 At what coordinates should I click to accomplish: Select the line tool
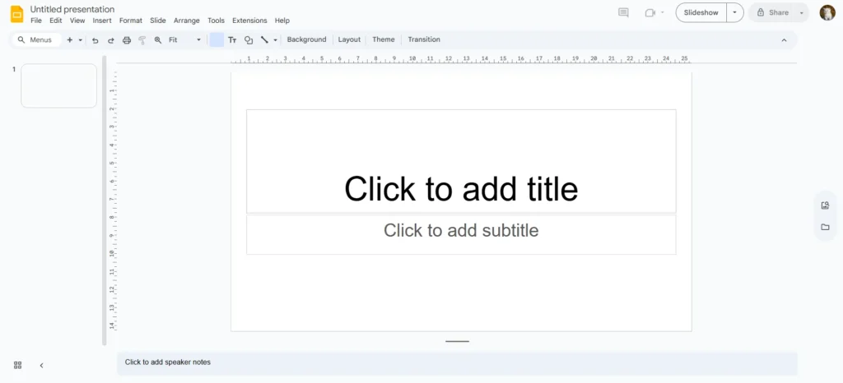pos(264,39)
